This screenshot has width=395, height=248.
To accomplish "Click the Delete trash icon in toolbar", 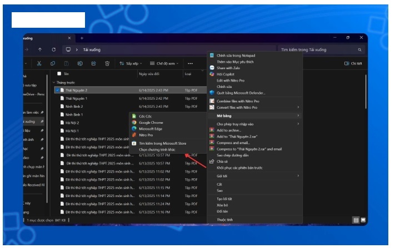I will [x=107, y=63].
